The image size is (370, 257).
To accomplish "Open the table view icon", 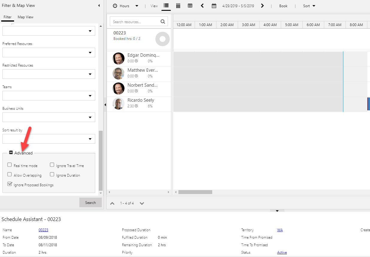I will 190,6.
